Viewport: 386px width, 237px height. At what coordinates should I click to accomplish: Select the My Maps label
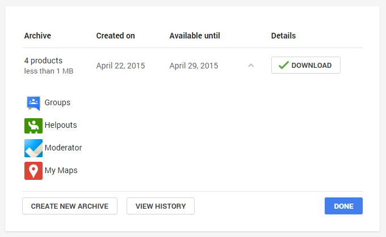(61, 170)
